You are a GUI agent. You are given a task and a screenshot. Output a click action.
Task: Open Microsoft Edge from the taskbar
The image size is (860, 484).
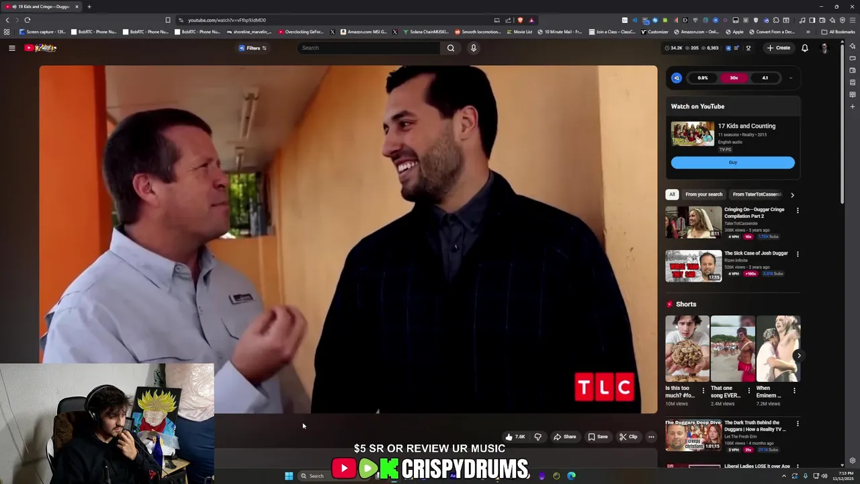(x=571, y=476)
